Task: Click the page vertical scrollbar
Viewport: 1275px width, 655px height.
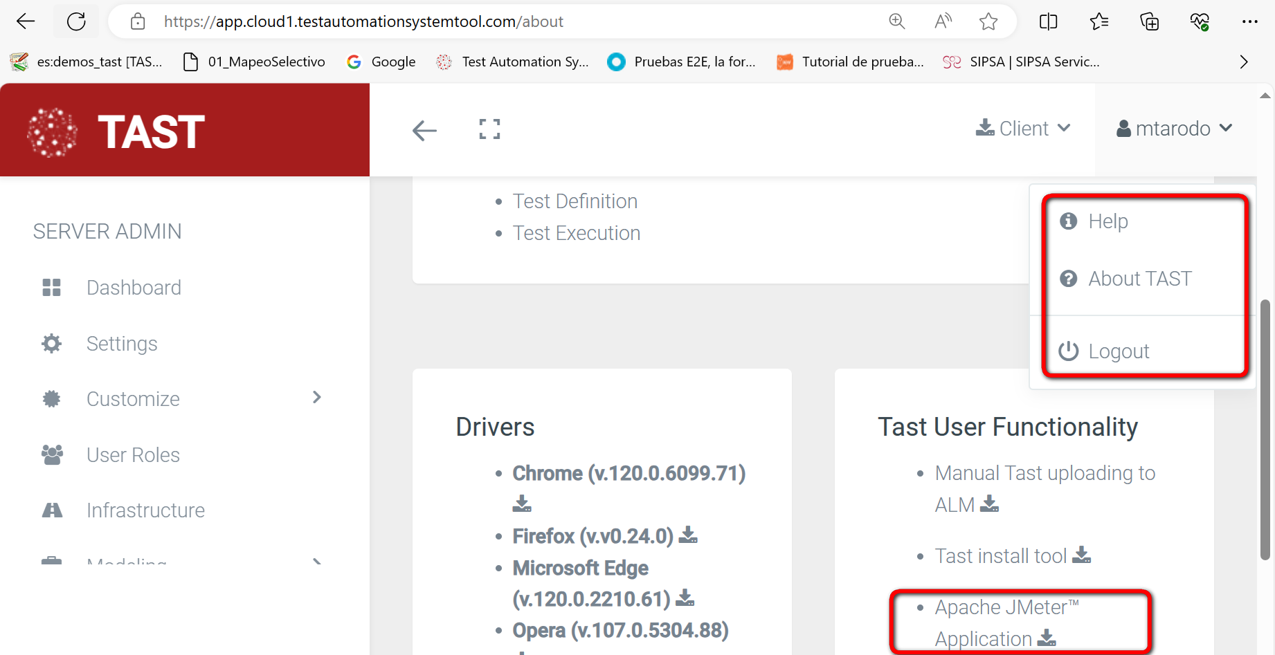Action: [x=1265, y=429]
